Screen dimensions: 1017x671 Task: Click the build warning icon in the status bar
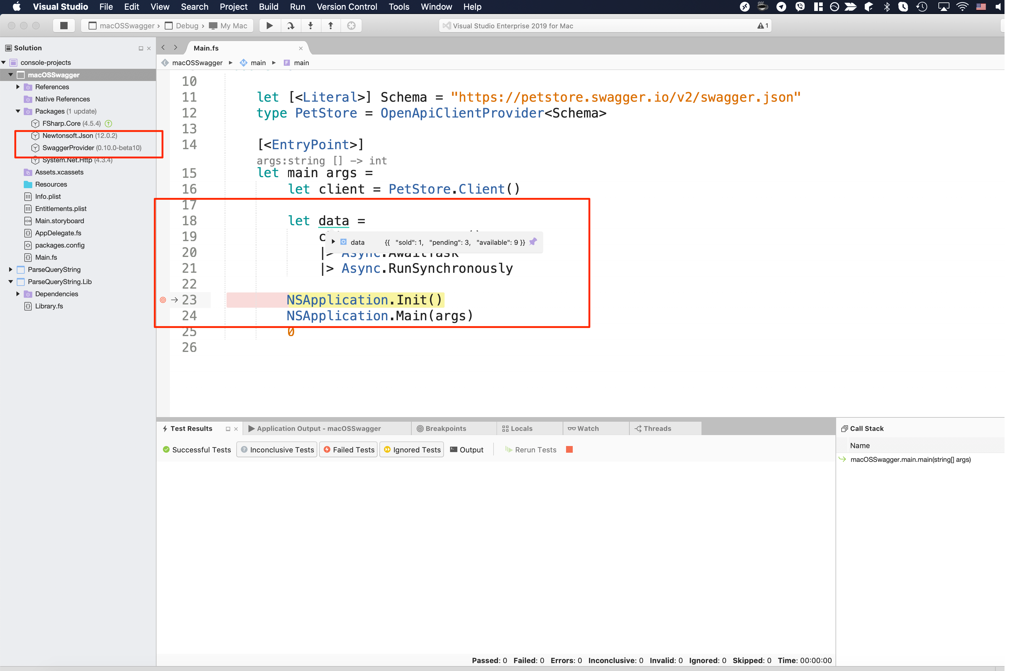click(x=761, y=26)
